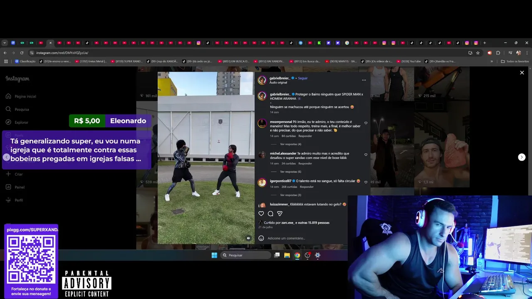Viewport: 532px width, 299px height.
Task: Unmute the reel audio speaker icon
Action: click(249, 238)
